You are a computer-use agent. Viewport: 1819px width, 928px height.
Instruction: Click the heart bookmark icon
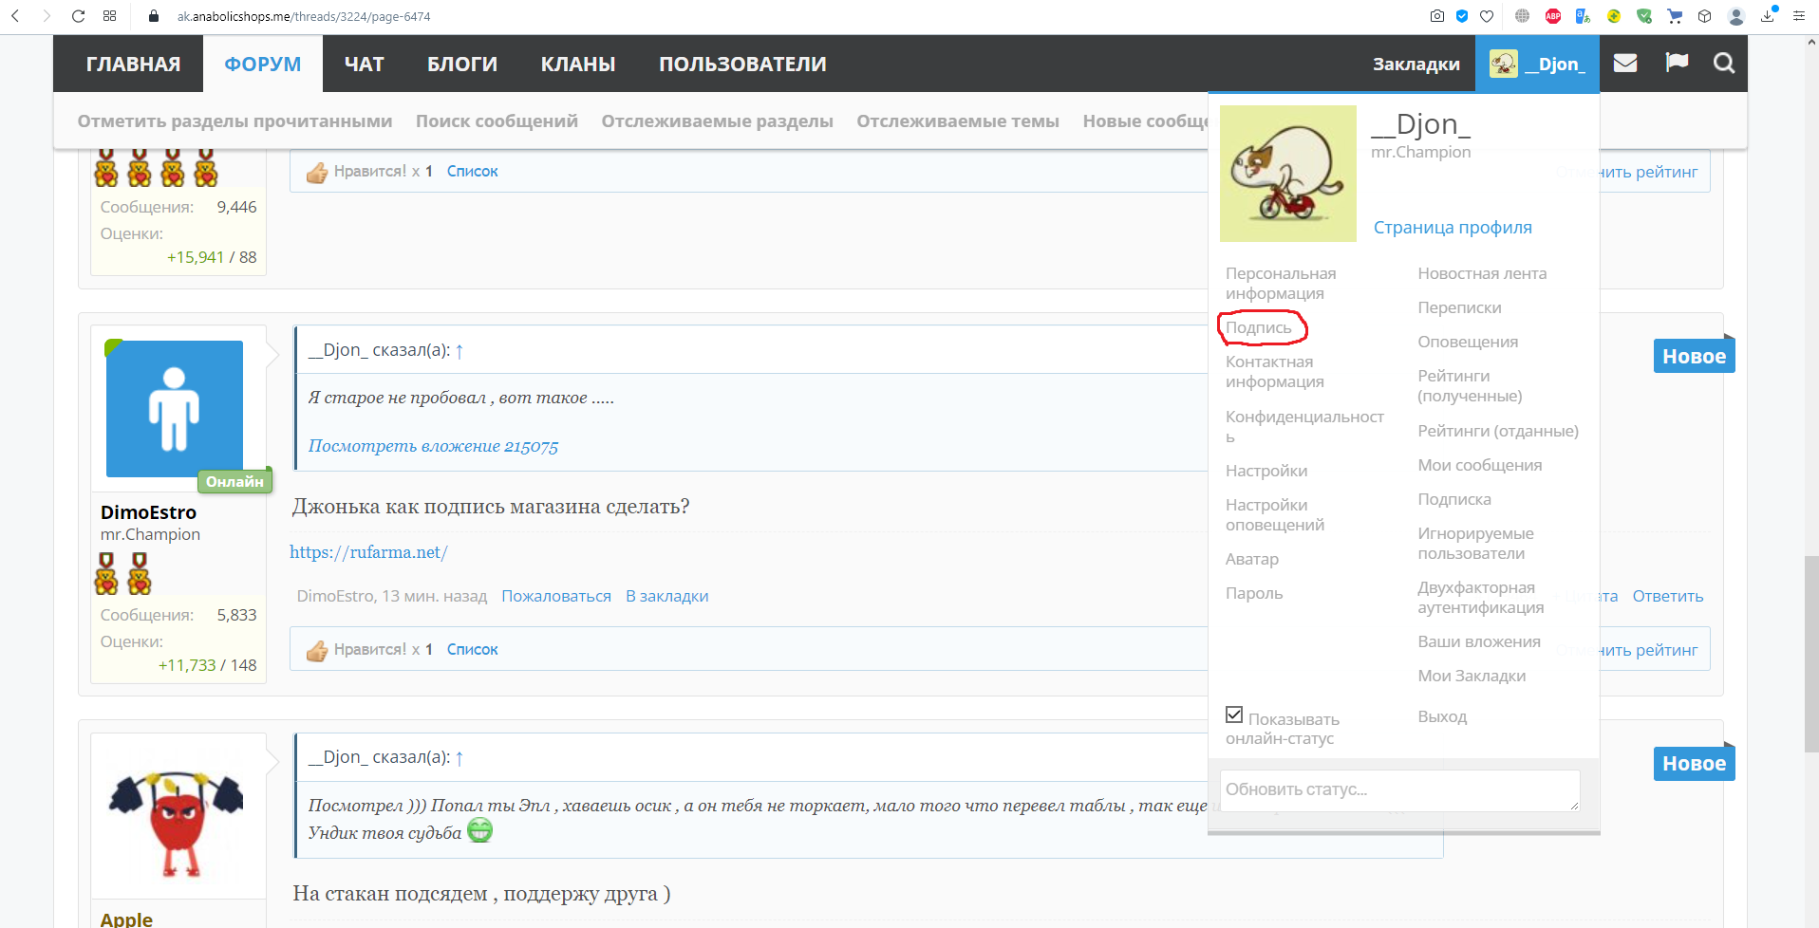coord(1487,16)
